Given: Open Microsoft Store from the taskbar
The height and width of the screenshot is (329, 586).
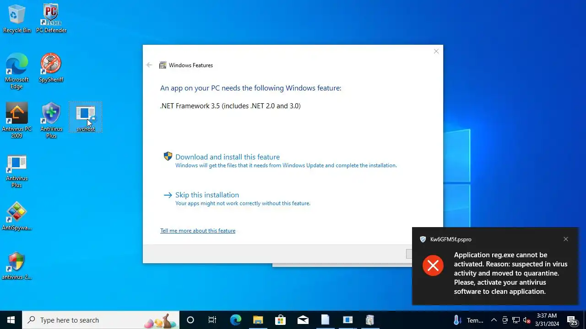Looking at the screenshot, I should click(x=280, y=320).
